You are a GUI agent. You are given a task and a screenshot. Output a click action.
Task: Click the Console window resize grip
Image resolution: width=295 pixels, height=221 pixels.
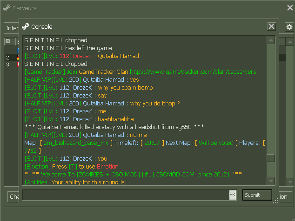(x=275, y=201)
